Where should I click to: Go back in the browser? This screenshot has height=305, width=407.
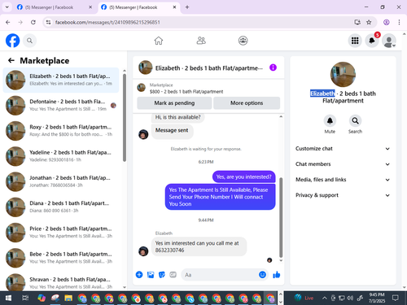[x=8, y=22]
